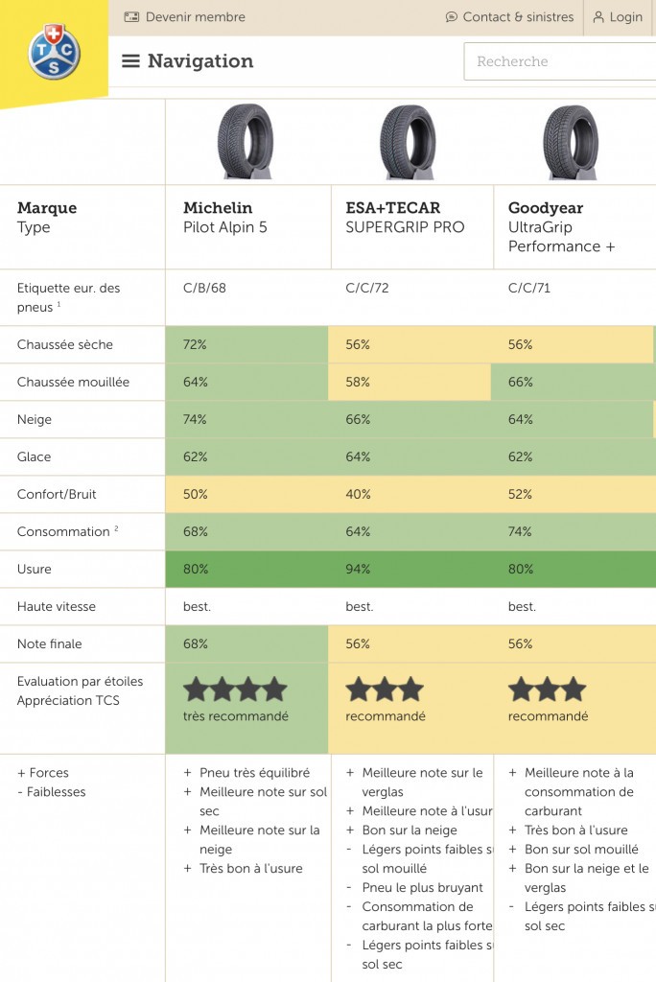This screenshot has width=656, height=982.
Task: Click footnote 1 next to Etiquette eur. des pneus
Action: [59, 304]
